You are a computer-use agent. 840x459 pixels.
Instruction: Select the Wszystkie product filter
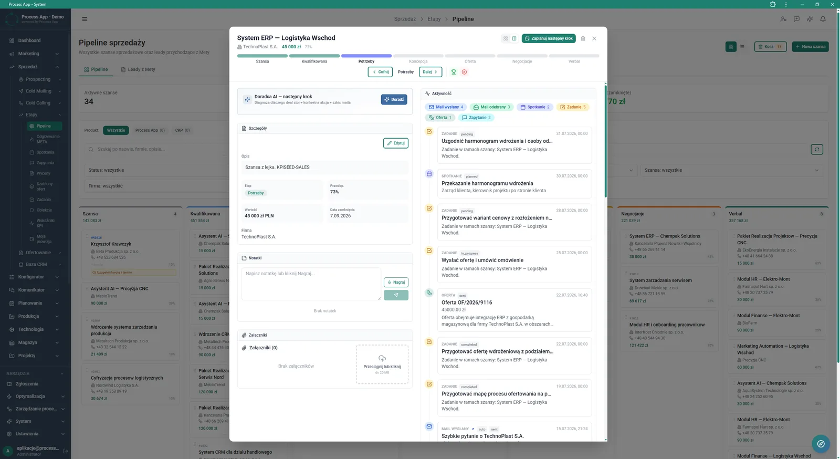point(116,130)
